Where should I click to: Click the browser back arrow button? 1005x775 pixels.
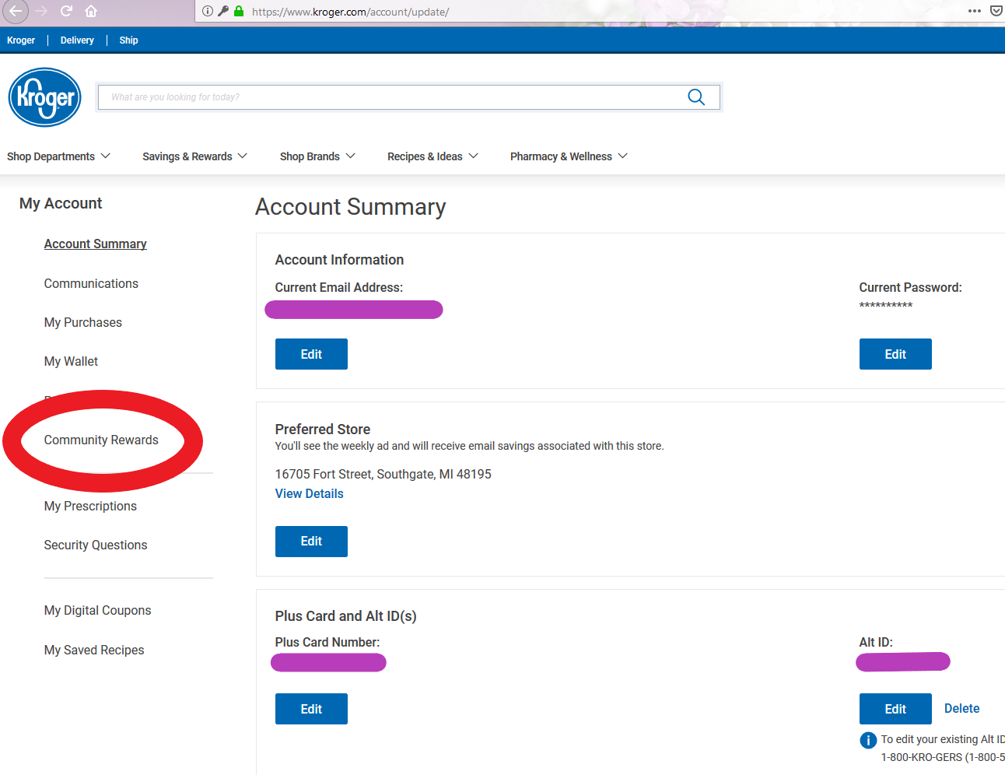16,11
